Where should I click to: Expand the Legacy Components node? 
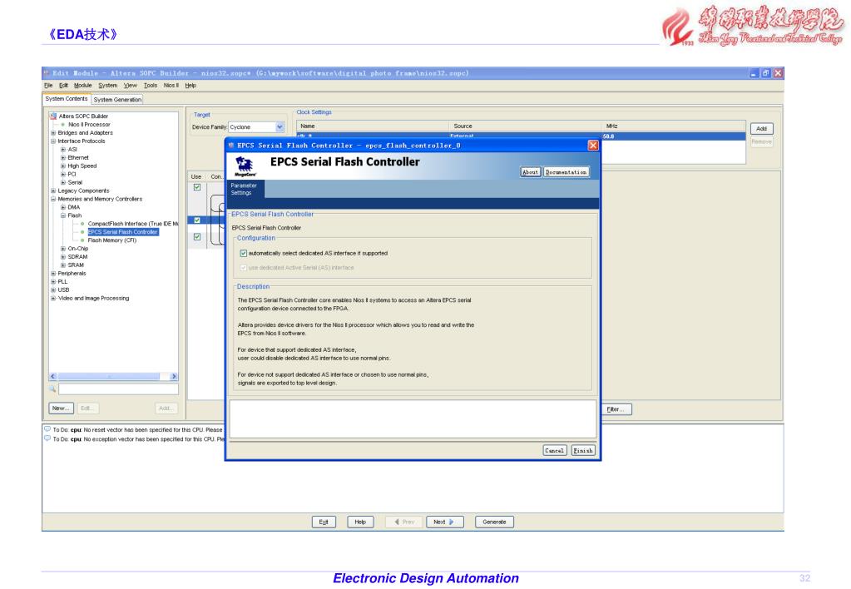click(x=53, y=191)
